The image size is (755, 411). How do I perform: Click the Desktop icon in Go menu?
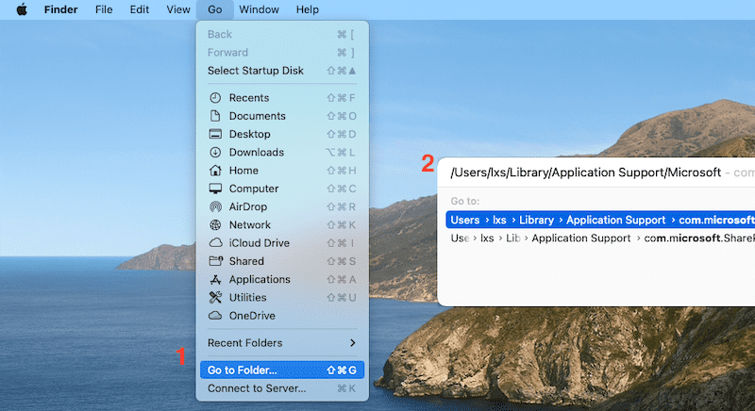tap(214, 134)
